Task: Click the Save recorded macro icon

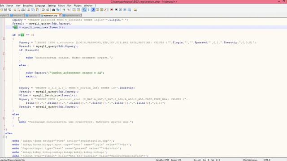Action: tap(130, 10)
